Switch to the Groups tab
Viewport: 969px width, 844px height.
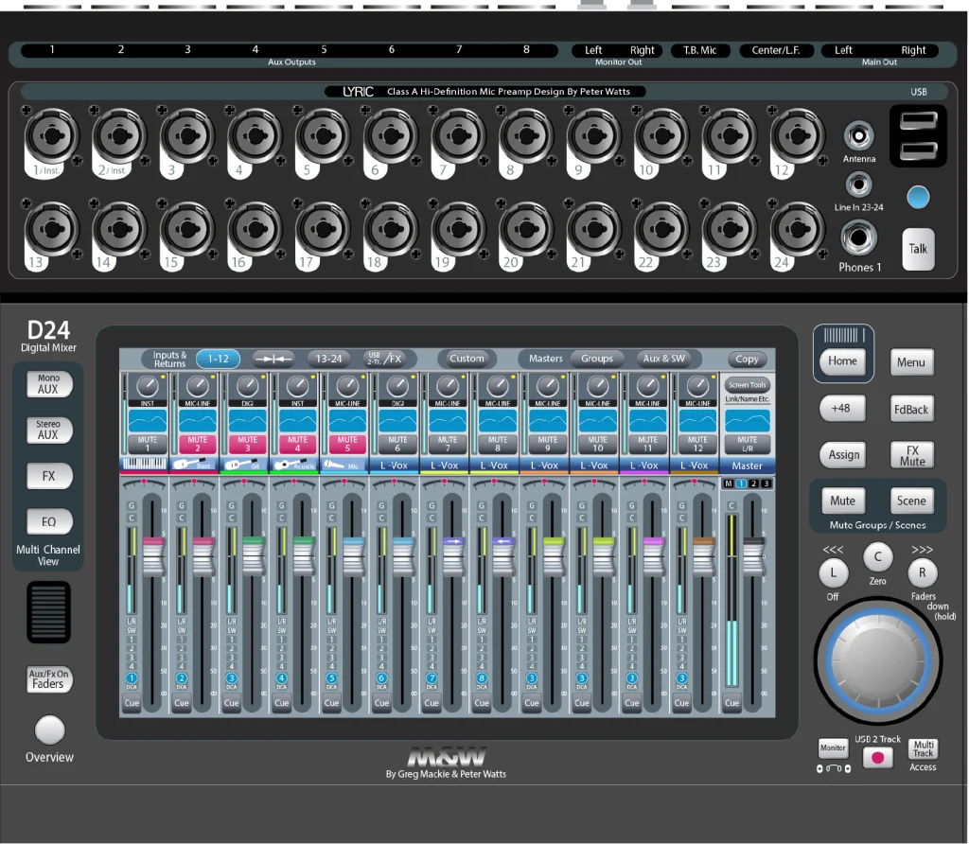[x=597, y=359]
